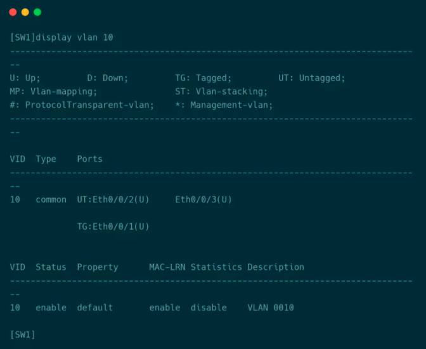426x349 pixels.
Task: Click the yellow minimize window button
Action: (25, 12)
